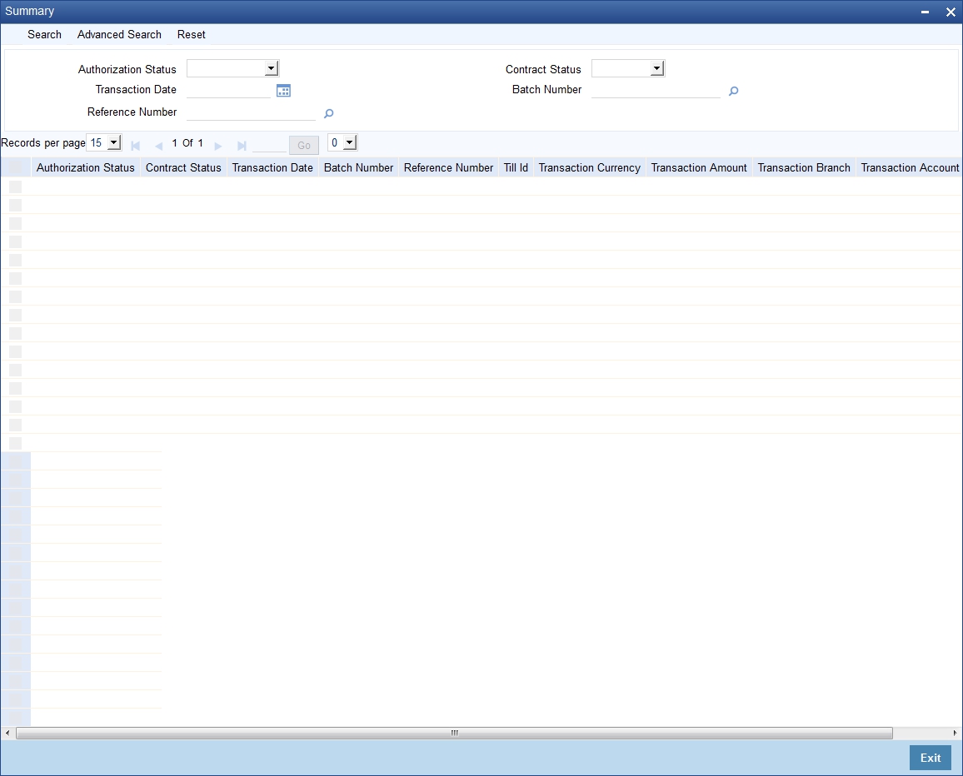Sort by Contract Status column header
This screenshot has width=963, height=776.
pyautogui.click(x=183, y=167)
